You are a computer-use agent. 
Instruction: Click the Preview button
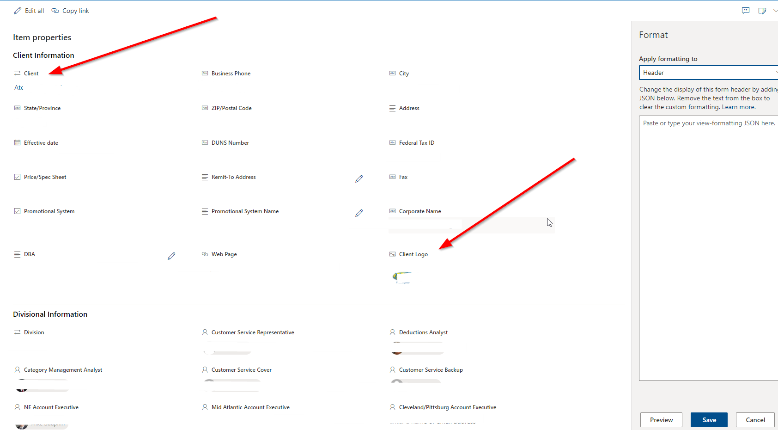click(661, 420)
